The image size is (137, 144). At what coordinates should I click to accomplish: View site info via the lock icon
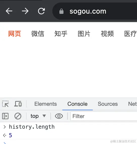click(61, 11)
